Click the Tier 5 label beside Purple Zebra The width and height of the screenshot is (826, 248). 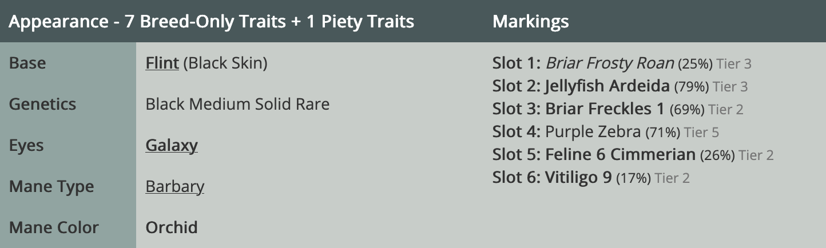point(701,133)
